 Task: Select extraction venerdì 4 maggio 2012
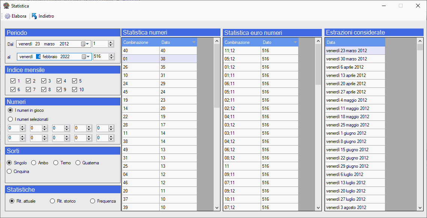355,100
